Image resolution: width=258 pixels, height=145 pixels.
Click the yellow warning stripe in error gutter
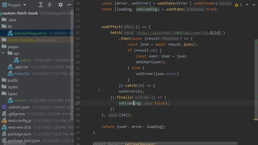point(256,120)
